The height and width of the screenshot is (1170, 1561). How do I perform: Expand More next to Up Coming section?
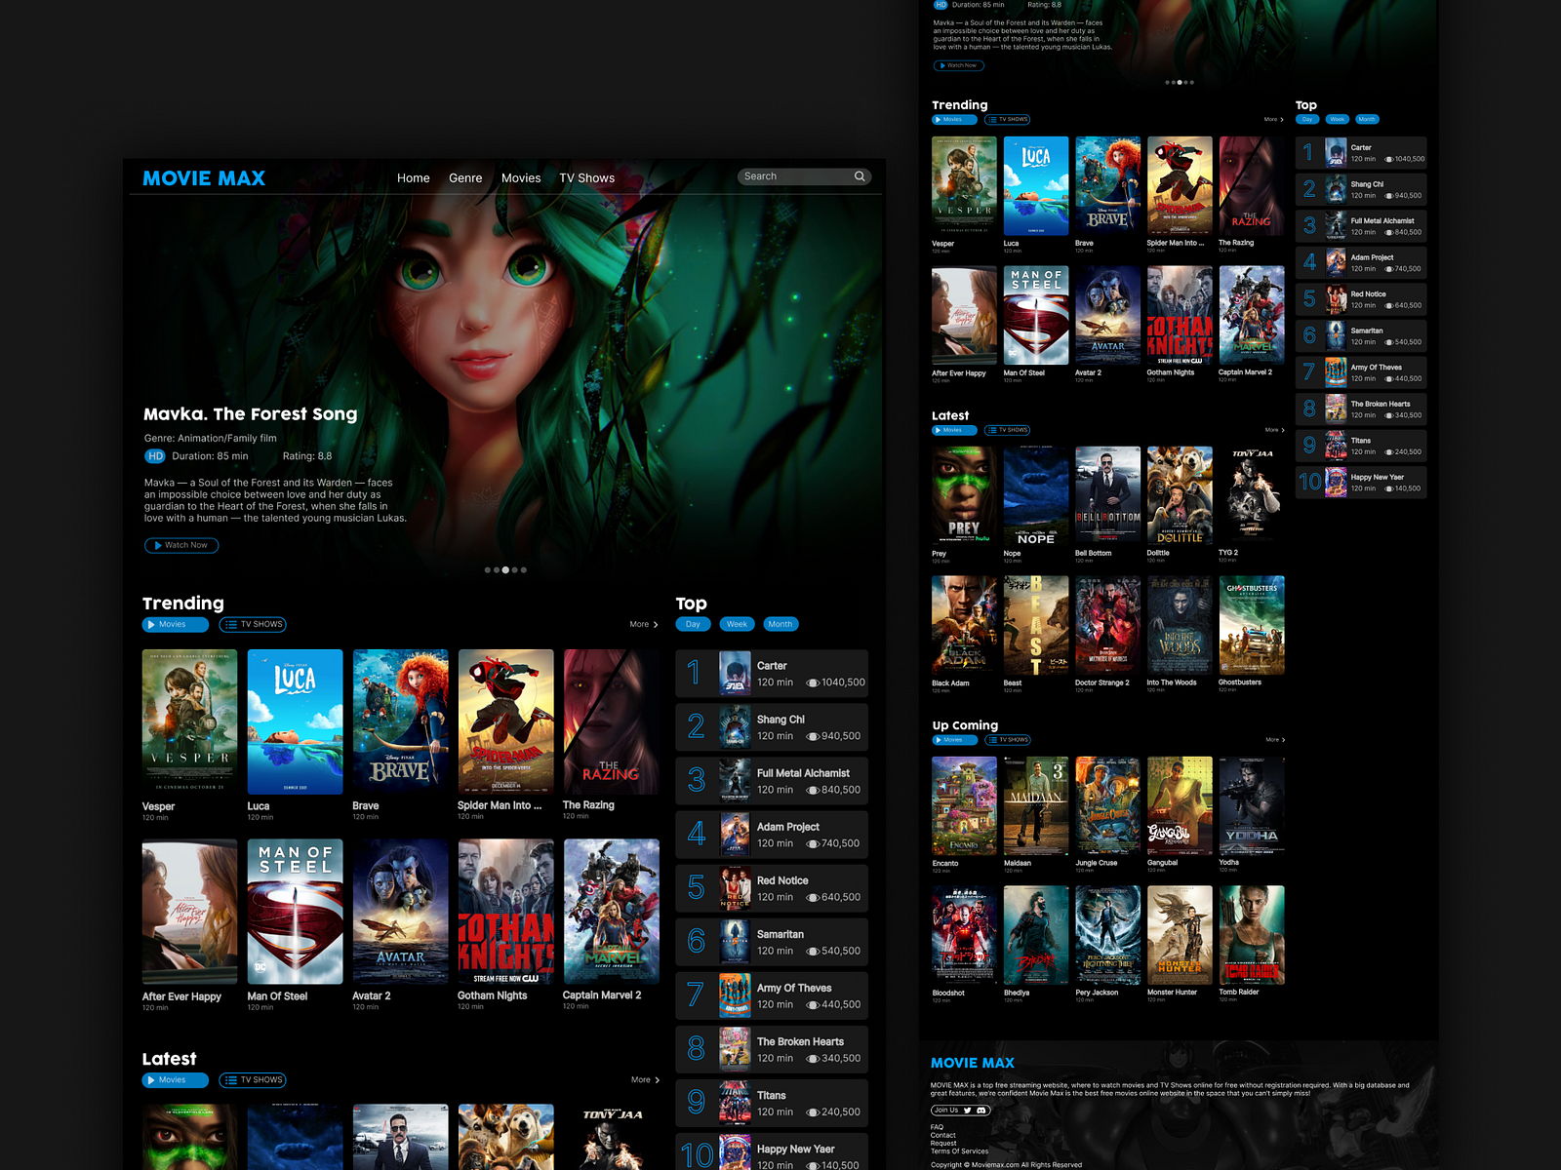[1276, 739]
